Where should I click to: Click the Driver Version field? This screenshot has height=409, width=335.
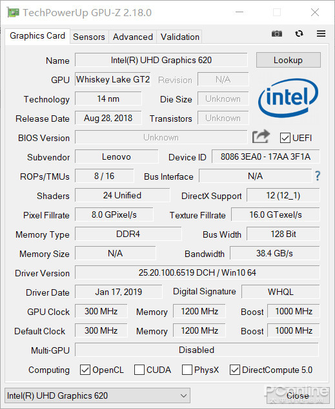click(198, 272)
